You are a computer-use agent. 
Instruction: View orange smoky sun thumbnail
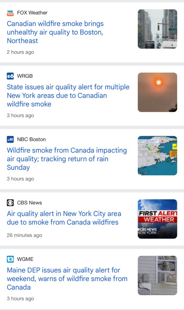coord(157,92)
